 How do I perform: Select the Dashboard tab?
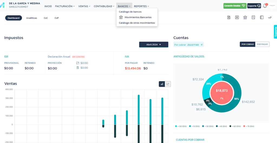pyautogui.click(x=14, y=18)
